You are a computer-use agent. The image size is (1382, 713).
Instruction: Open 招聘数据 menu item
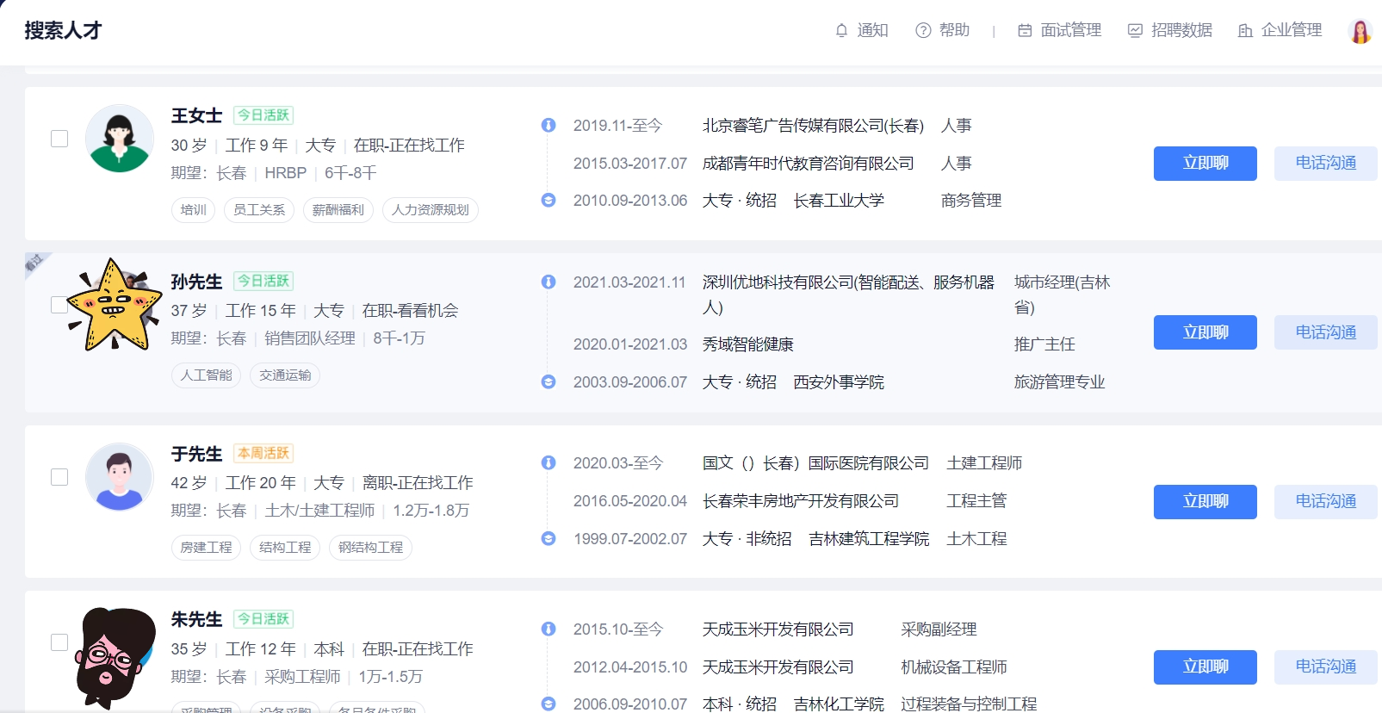point(1181,31)
